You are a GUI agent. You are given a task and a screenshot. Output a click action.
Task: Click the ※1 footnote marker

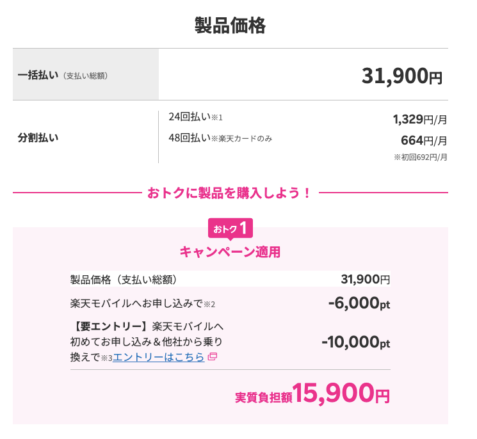[217, 118]
